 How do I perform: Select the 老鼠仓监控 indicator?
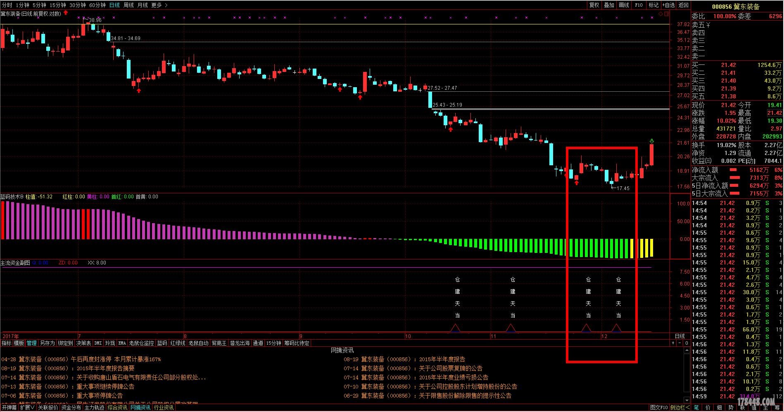(x=141, y=343)
